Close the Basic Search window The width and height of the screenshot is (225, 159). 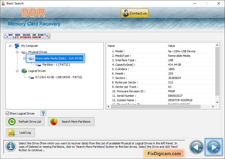click(x=219, y=3)
